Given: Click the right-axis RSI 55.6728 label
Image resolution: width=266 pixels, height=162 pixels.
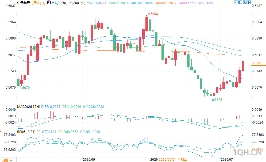Looking at the screenshot, I should click(x=258, y=142).
